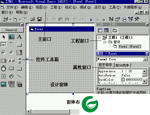
Task: Open the 调试(D) menu
Action: tap(85, 7)
